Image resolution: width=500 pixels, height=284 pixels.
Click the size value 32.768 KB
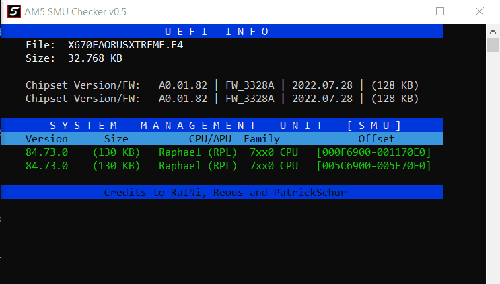[95, 58]
